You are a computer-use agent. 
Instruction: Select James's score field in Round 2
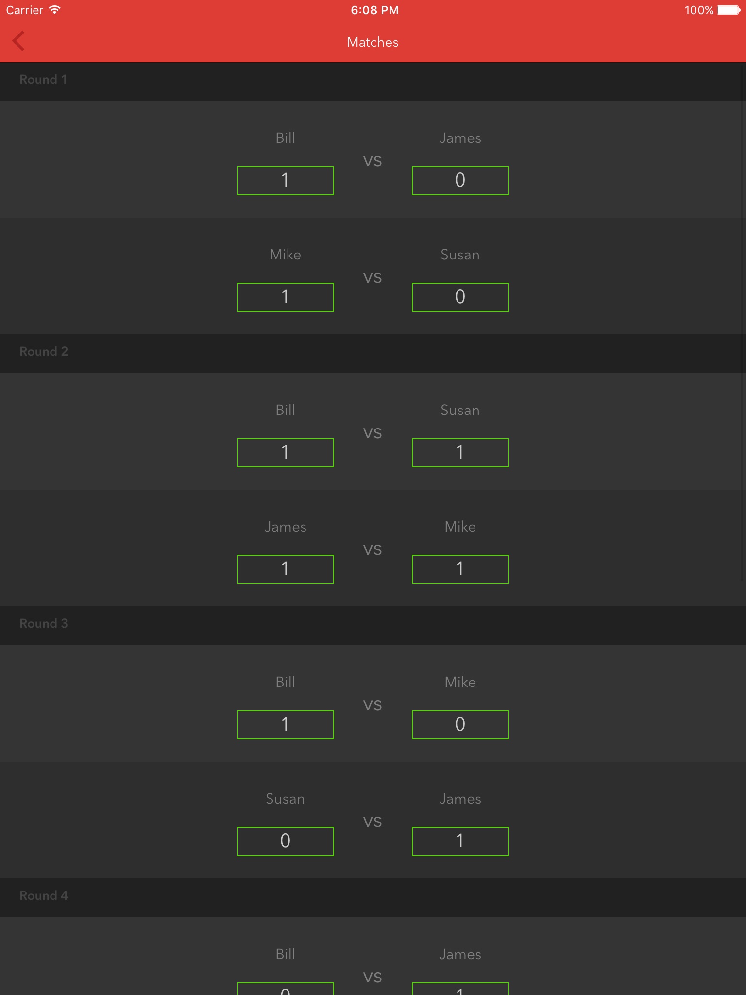[286, 569]
